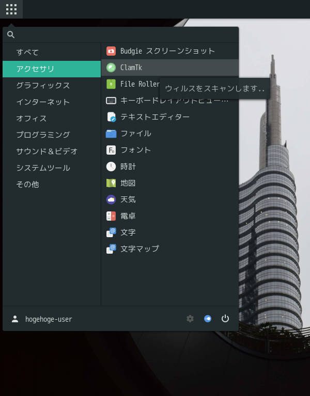Click the hogehoge-user account name
Screen dimensions: 310x396
49,319
